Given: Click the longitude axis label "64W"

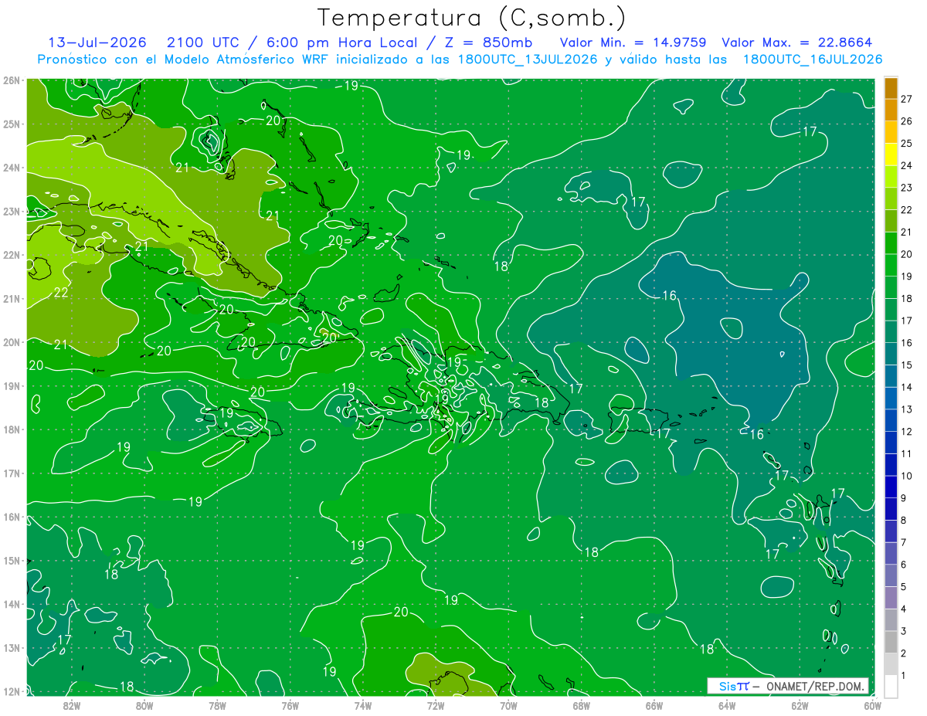Looking at the screenshot, I should click(727, 704).
